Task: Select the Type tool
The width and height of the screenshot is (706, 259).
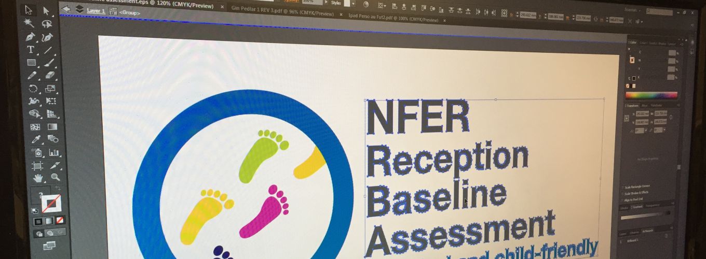Action: click(x=31, y=50)
